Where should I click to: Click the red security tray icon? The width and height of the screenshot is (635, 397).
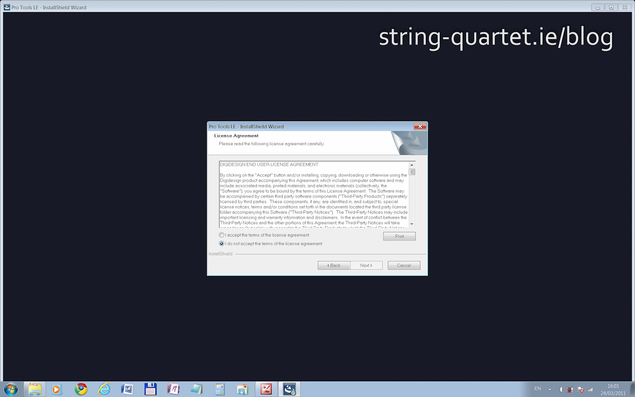click(x=570, y=389)
